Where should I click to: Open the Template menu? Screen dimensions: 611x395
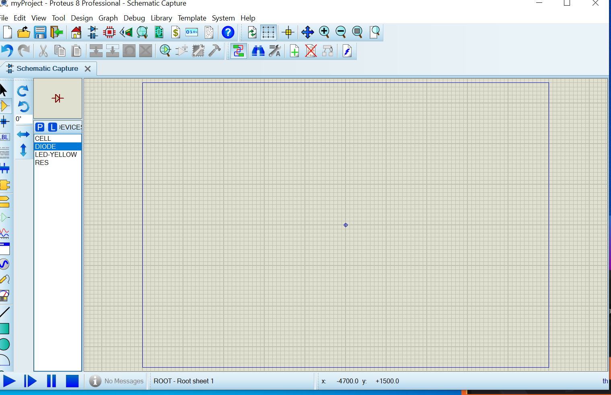click(192, 18)
